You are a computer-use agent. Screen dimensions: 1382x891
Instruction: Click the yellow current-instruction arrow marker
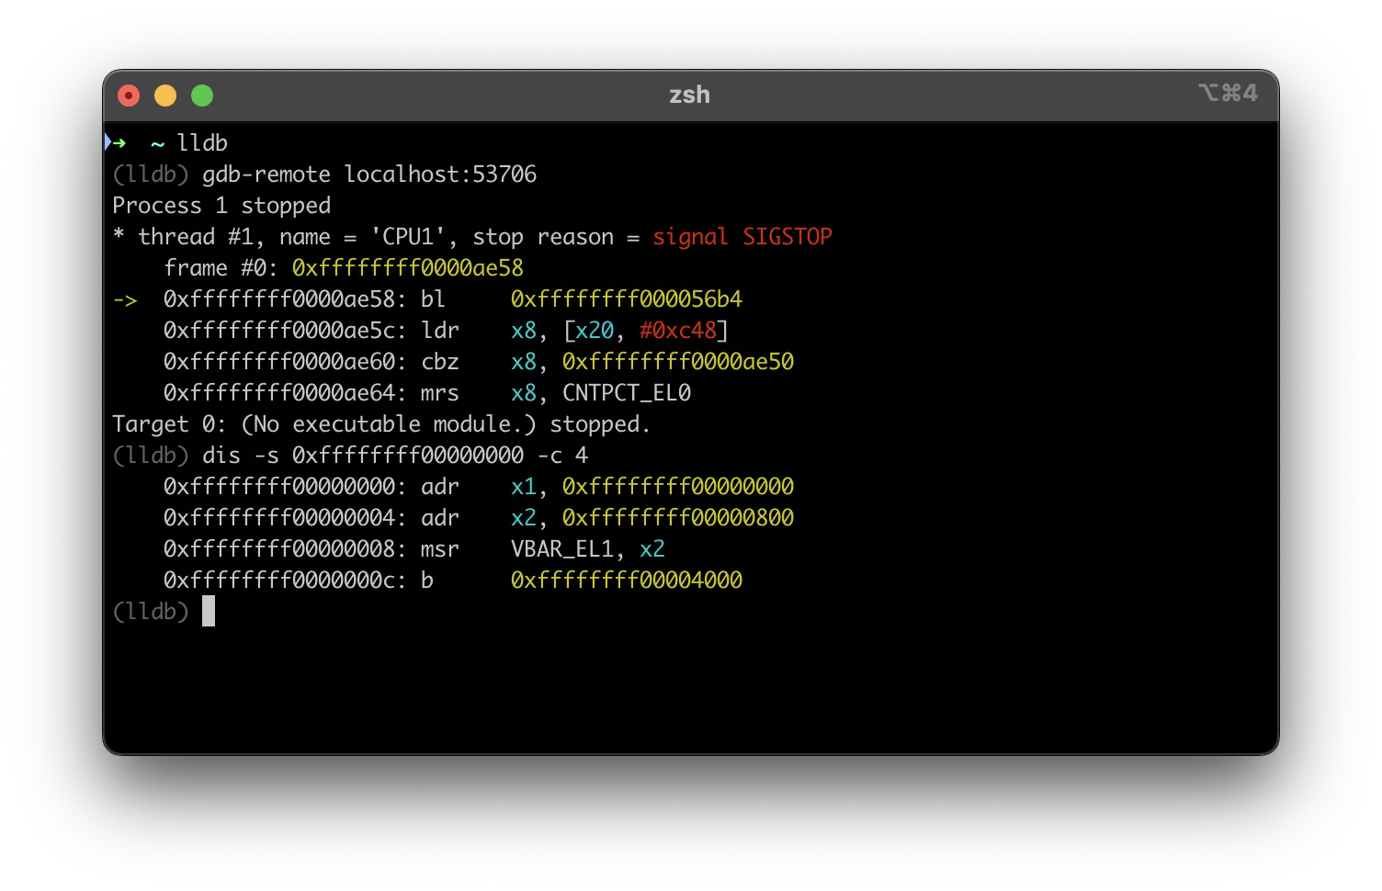tap(125, 299)
